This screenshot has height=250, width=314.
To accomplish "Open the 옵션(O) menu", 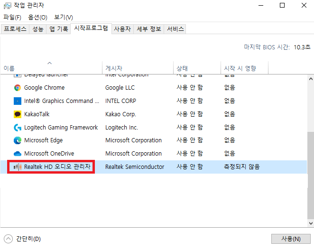I will (37, 18).
